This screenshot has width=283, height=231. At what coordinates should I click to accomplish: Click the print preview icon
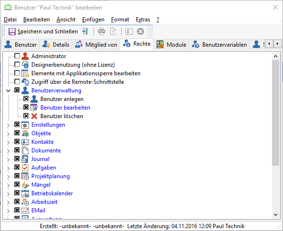(113, 31)
